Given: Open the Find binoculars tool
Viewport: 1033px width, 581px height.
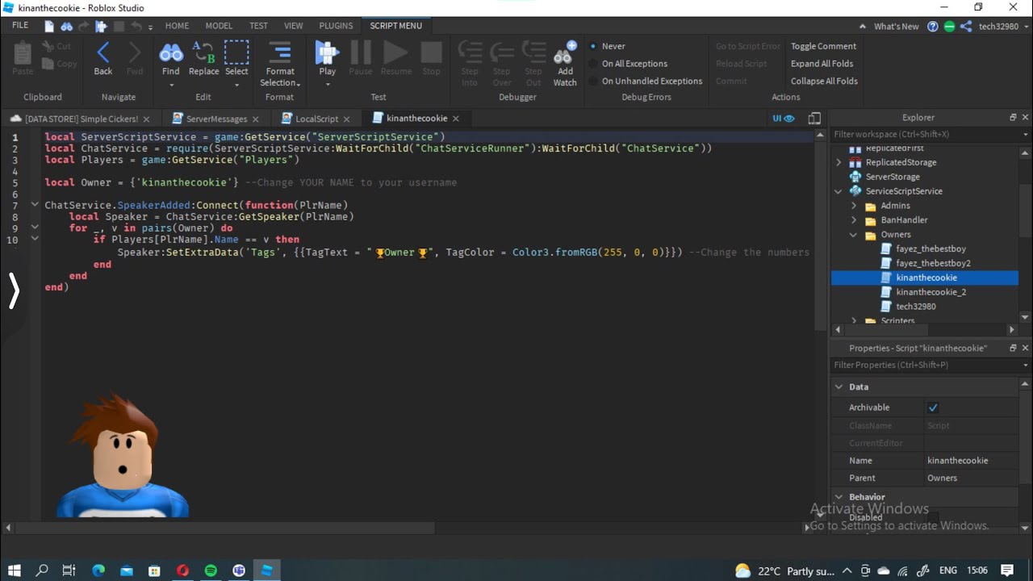Looking at the screenshot, I should (x=171, y=54).
